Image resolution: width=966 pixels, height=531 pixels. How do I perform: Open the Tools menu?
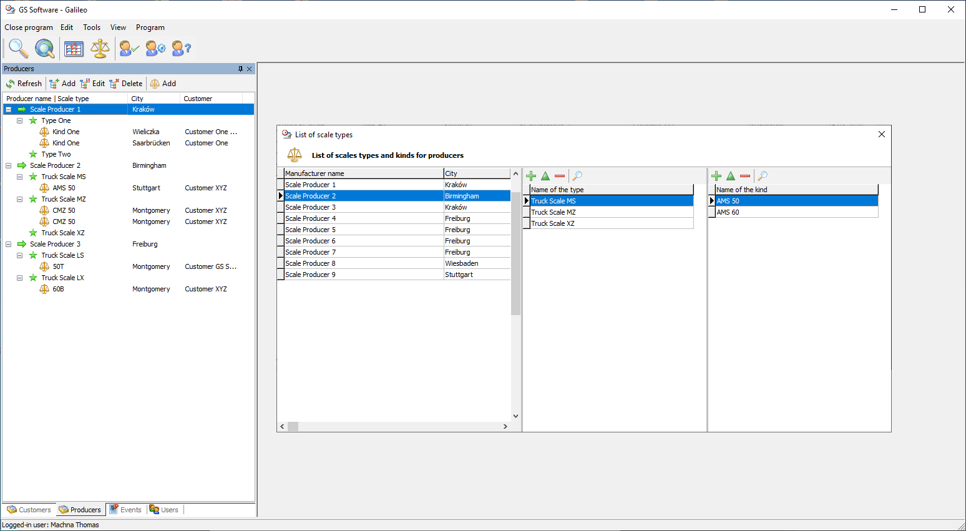[92, 27]
